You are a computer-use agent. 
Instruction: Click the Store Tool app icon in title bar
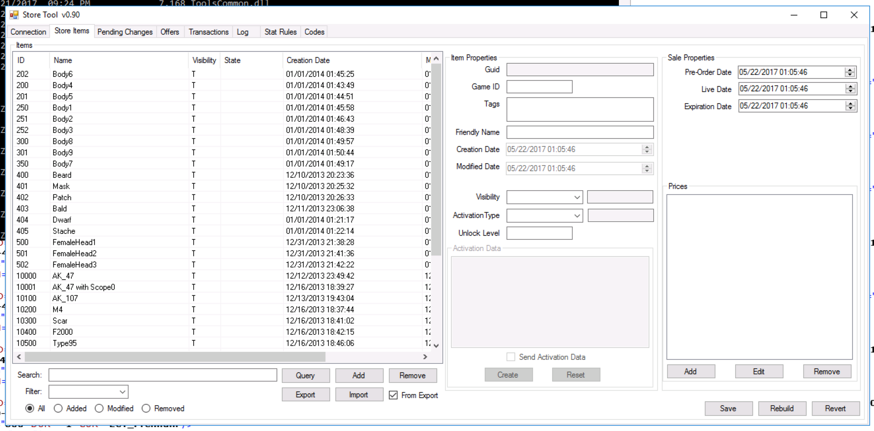(x=14, y=15)
